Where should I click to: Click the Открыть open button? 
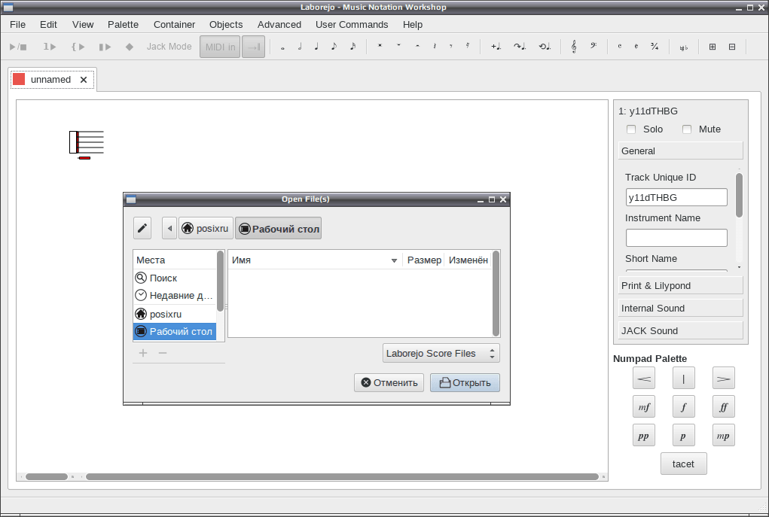click(x=465, y=383)
